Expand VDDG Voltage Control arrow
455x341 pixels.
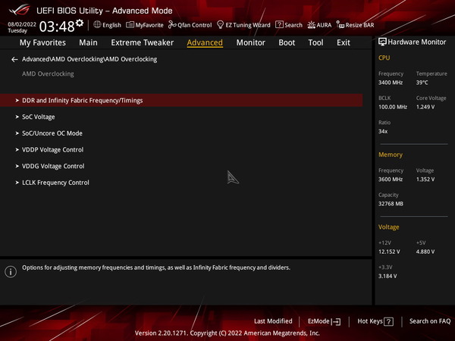point(17,166)
